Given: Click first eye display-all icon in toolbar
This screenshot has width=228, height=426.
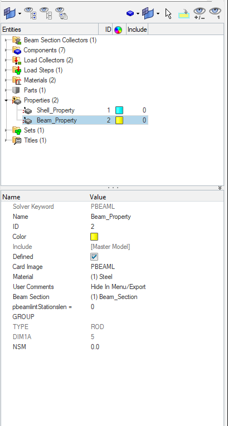Looking at the screenshot, I should (x=30, y=13).
